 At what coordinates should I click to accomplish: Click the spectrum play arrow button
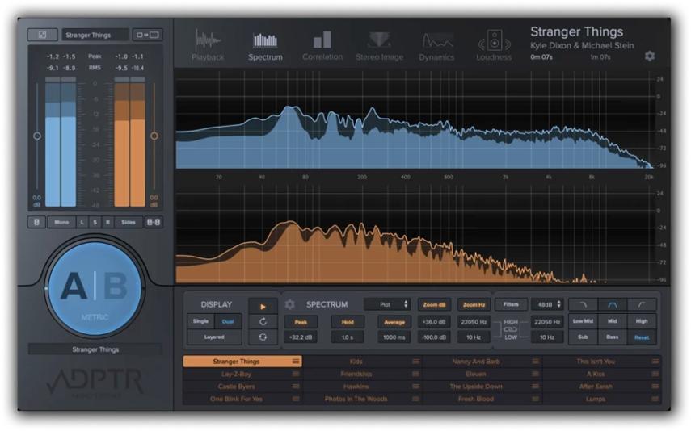tap(263, 307)
